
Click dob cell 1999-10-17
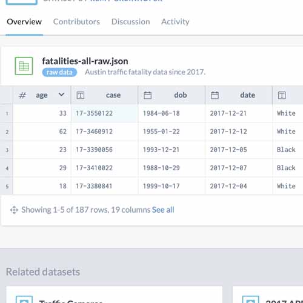click(171, 186)
